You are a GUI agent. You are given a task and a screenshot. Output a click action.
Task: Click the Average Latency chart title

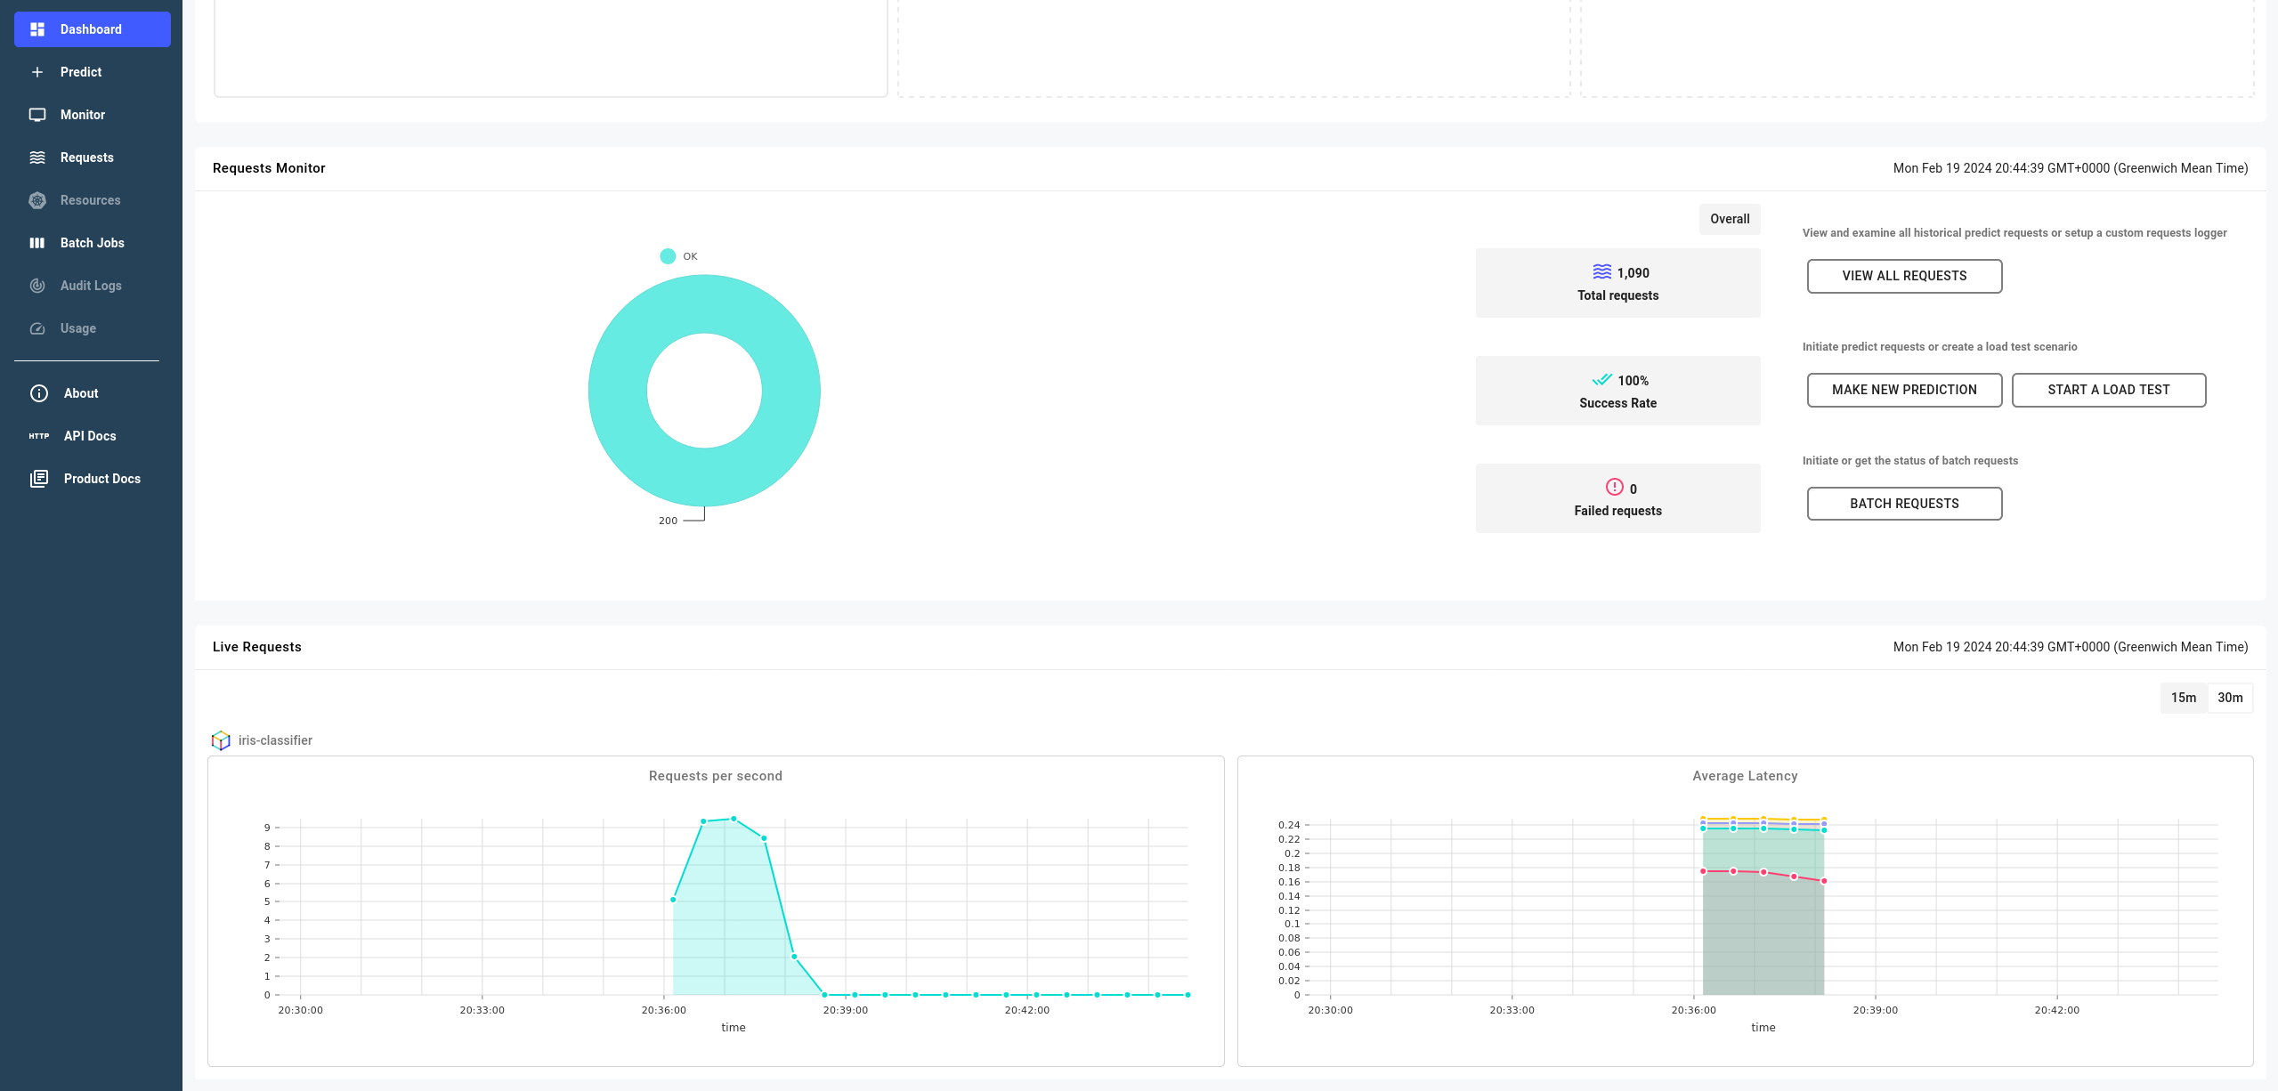click(x=1745, y=776)
